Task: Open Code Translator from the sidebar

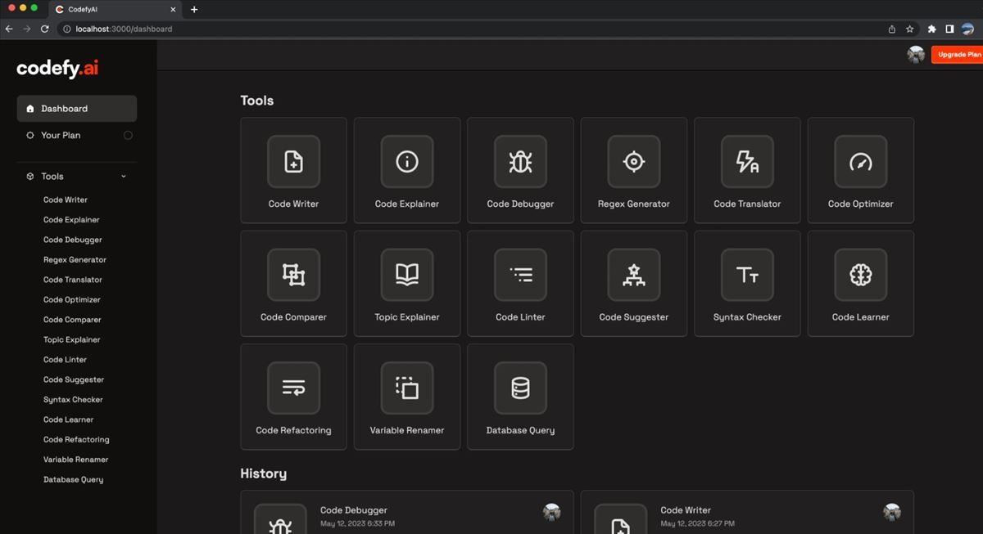Action: coord(73,280)
